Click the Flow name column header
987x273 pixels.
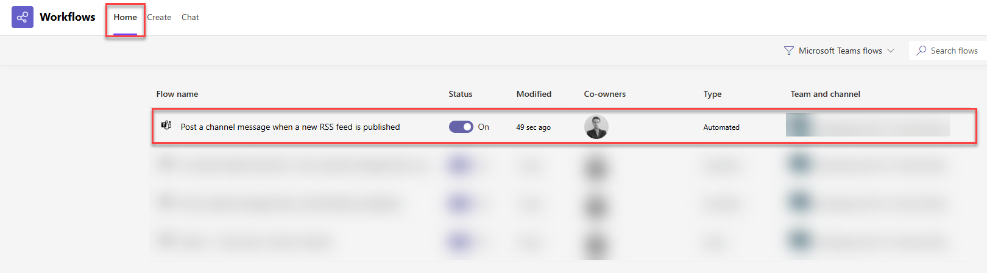(x=177, y=94)
